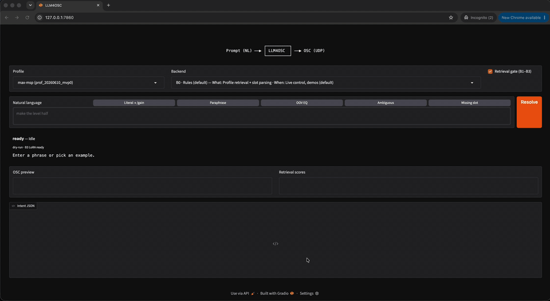Pick the Ambiguous example

pos(386,103)
